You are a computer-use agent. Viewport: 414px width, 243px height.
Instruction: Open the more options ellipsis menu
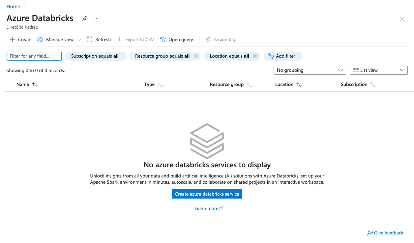(x=96, y=18)
